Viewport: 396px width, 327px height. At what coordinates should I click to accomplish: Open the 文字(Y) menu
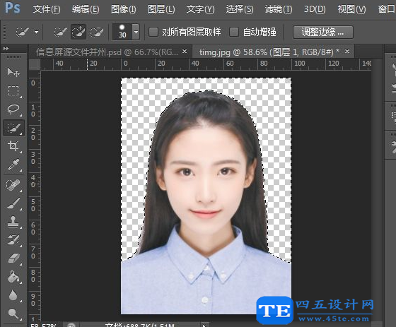[x=200, y=9]
